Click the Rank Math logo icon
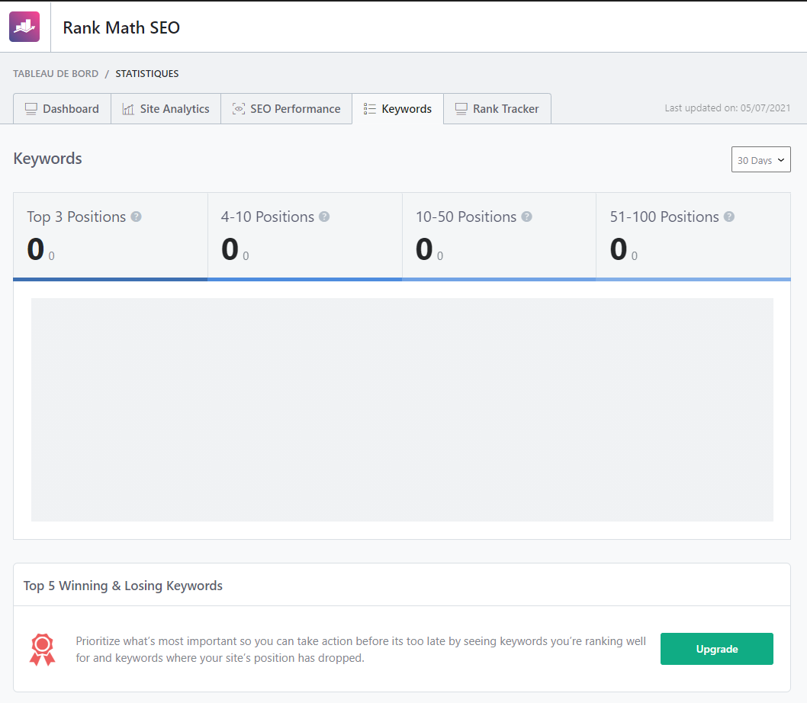This screenshot has height=703, width=807. coord(24,26)
